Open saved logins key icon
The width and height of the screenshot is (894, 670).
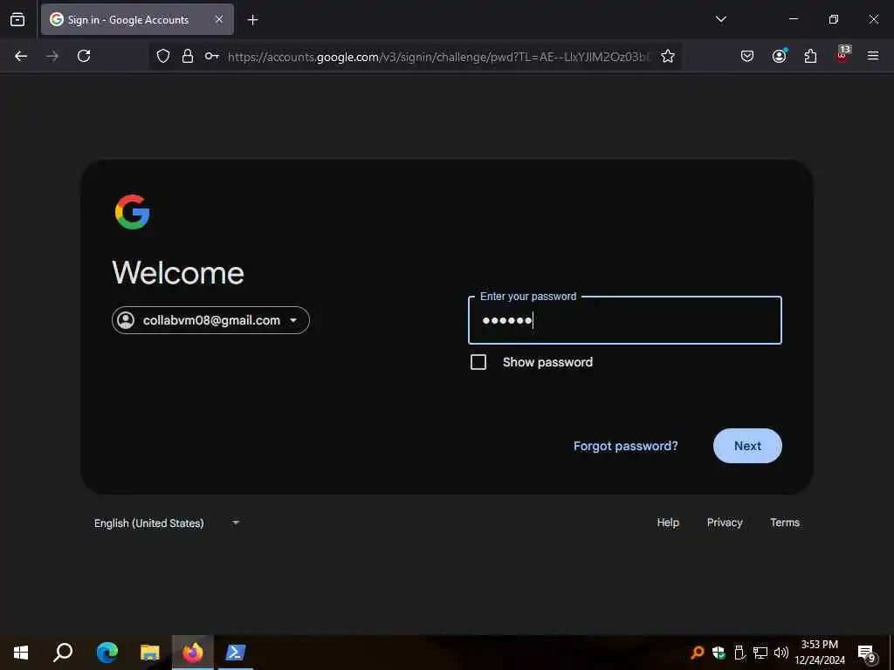[x=212, y=56]
